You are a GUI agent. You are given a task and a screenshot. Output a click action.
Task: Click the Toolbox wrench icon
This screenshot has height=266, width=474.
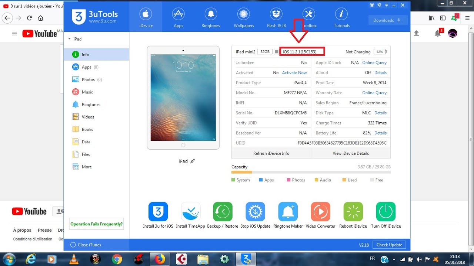309,14
